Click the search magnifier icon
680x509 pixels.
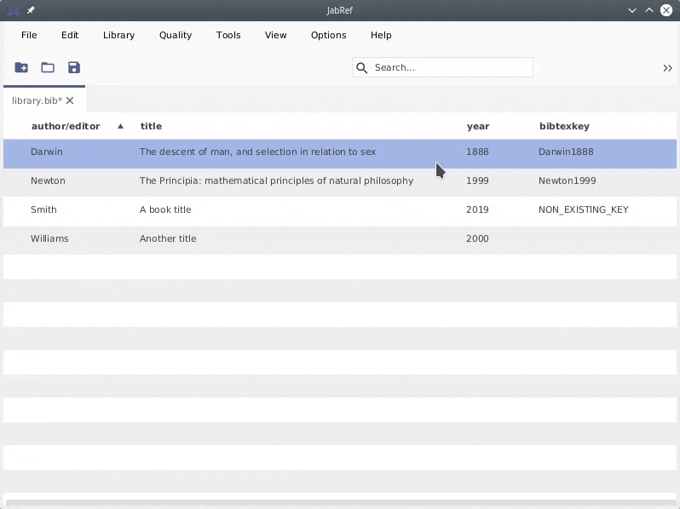point(362,68)
